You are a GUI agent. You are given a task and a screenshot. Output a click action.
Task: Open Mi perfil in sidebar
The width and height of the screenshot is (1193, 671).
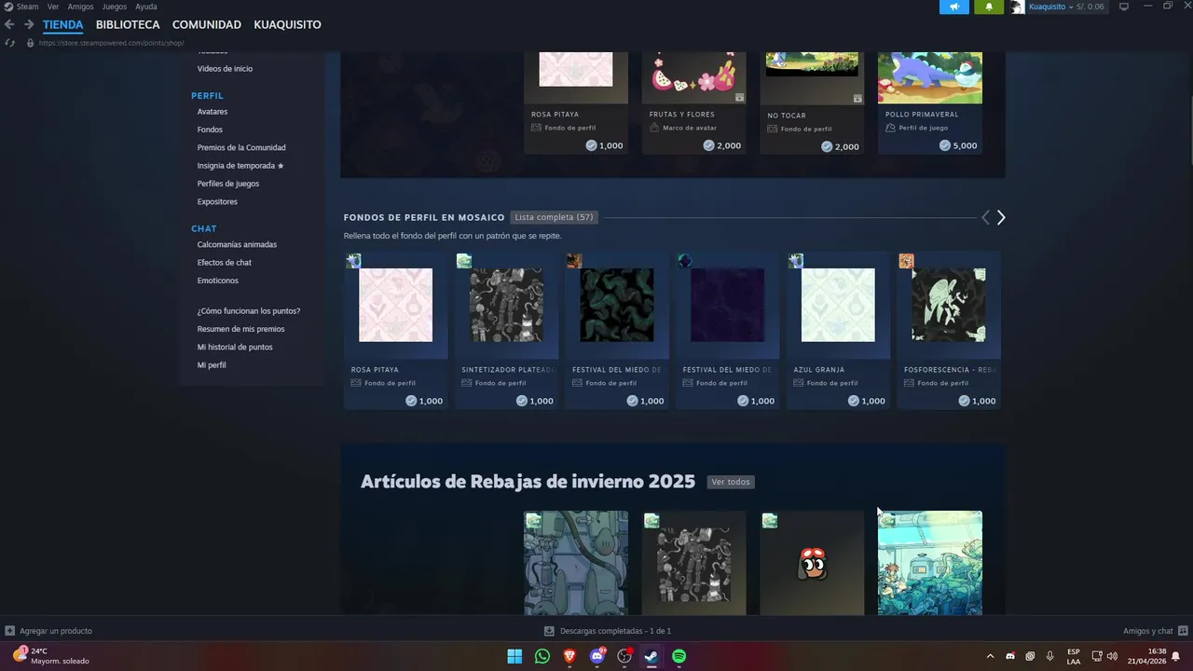[212, 365]
